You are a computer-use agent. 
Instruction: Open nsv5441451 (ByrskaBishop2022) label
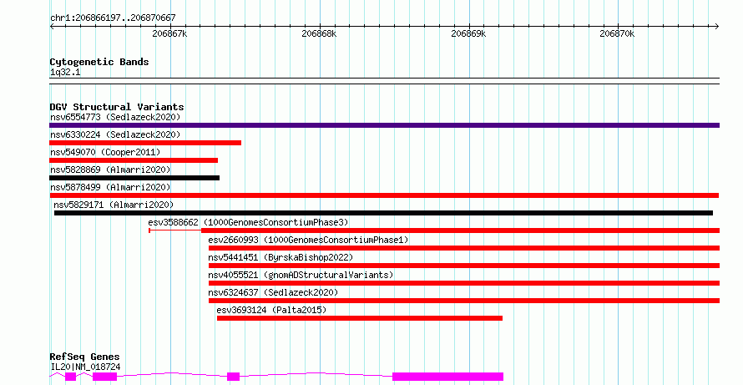[x=281, y=257]
